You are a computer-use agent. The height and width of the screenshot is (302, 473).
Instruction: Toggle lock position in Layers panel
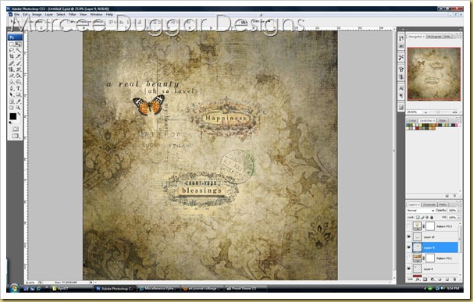(x=427, y=217)
